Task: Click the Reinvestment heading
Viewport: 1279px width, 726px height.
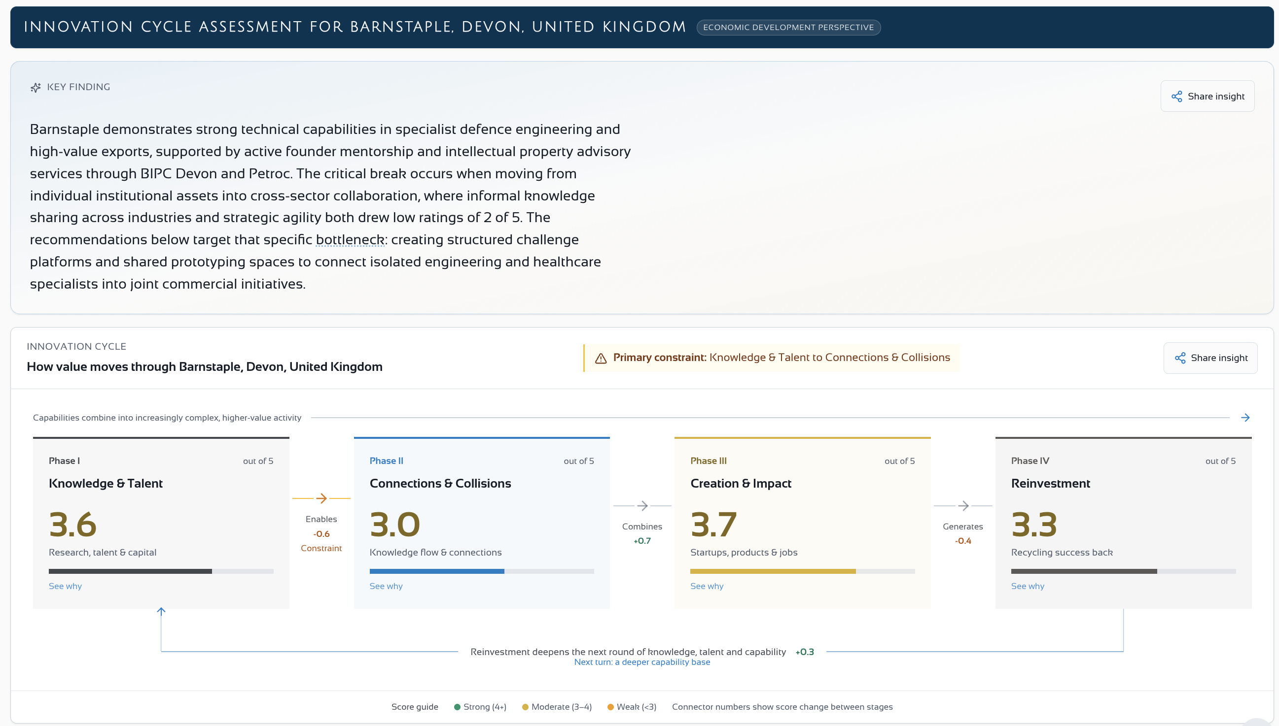Action: (1051, 484)
